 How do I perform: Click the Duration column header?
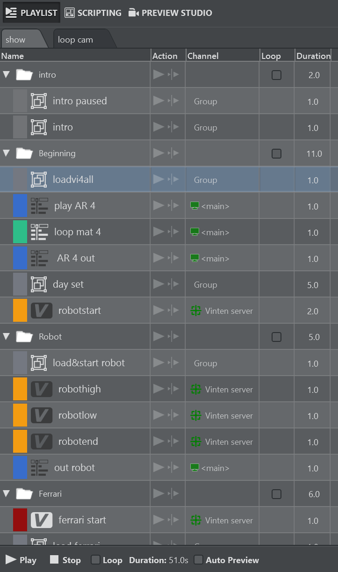[x=313, y=56]
